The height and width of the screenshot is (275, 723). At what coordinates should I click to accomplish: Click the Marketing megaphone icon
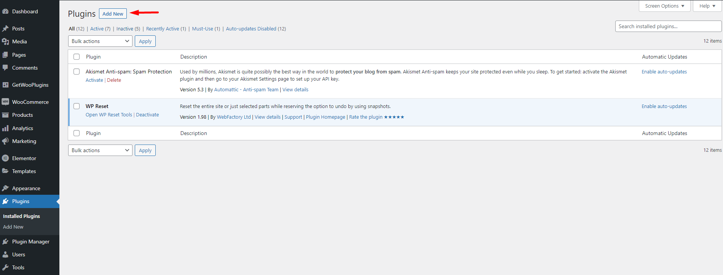(x=5, y=141)
